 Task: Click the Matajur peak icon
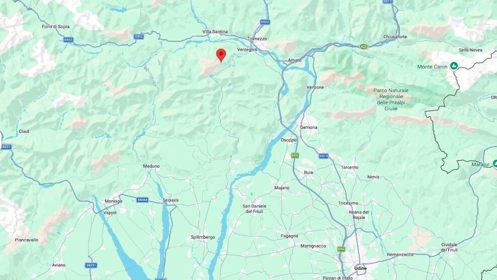click(495, 164)
